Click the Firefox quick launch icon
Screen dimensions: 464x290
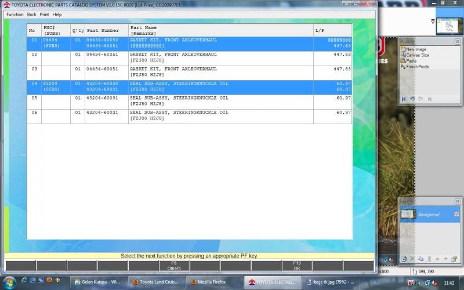(x=49, y=282)
